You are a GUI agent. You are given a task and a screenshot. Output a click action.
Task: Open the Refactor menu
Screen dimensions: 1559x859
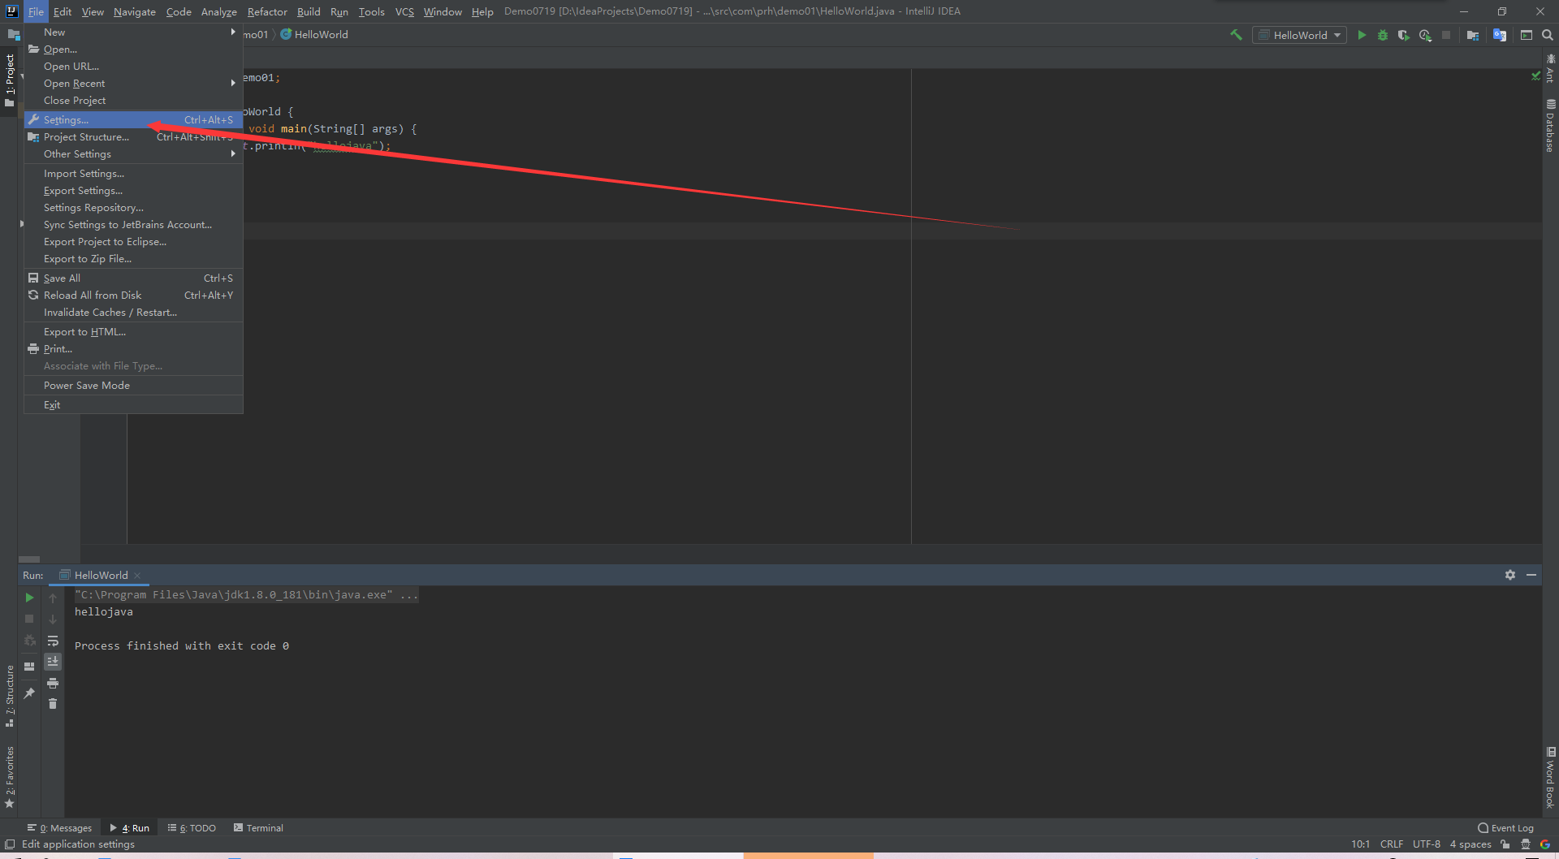267,11
